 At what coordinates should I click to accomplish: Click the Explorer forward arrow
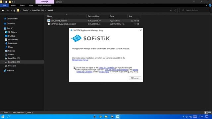tap(8, 10)
